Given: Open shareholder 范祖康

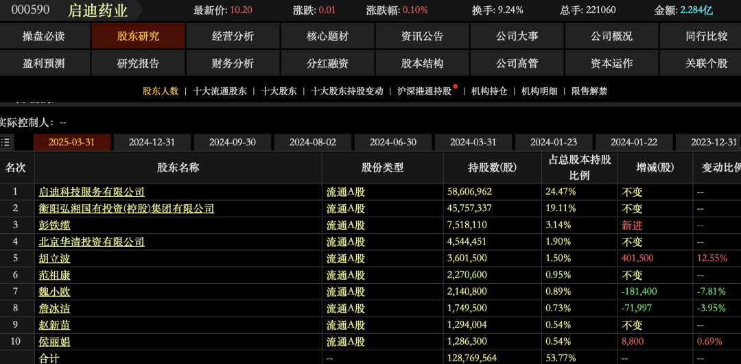Looking at the screenshot, I should (x=54, y=276).
